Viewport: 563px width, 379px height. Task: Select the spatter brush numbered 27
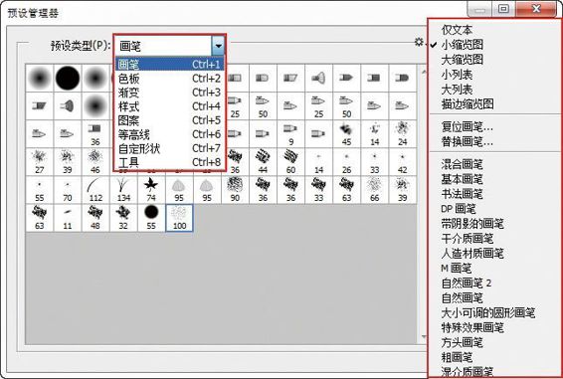(40, 162)
